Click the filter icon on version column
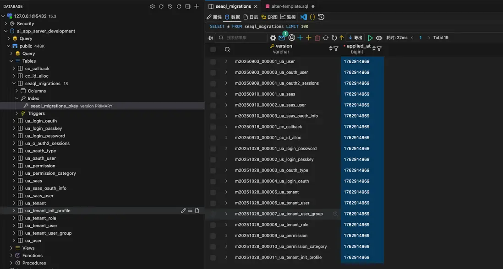503x269 pixels. click(336, 48)
